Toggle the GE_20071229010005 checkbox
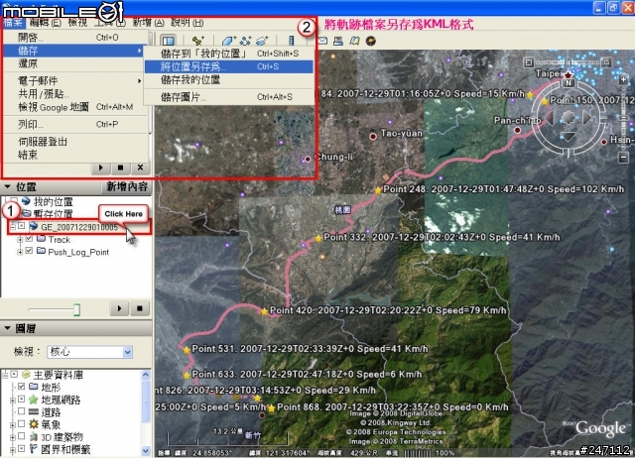This screenshot has height=458, width=635. (x=22, y=226)
